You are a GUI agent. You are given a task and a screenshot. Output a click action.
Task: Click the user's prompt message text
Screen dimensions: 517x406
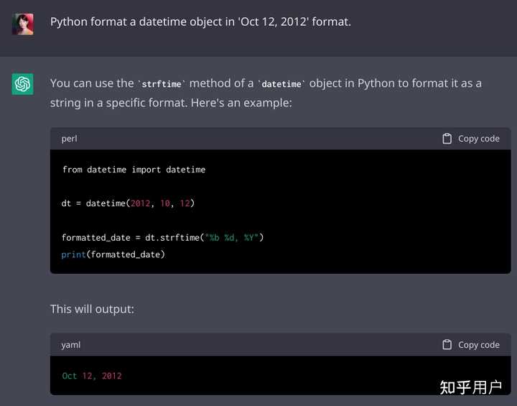(200, 22)
